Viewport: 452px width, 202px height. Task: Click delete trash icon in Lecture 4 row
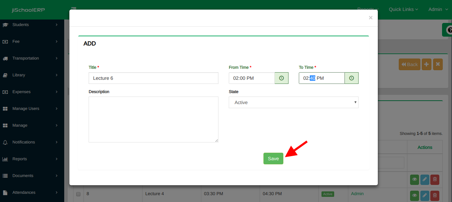pyautogui.click(x=435, y=195)
